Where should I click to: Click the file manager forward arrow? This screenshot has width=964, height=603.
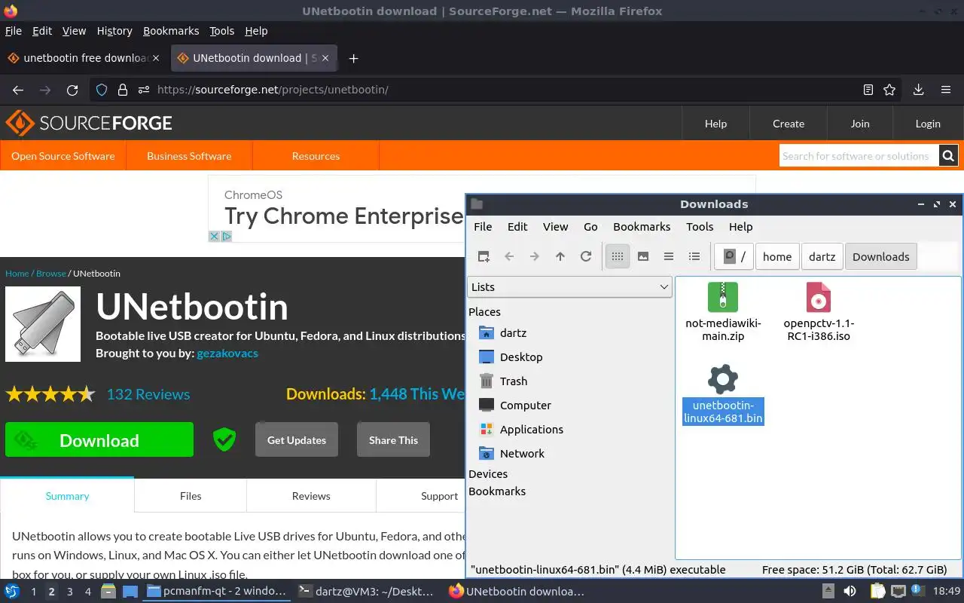click(535, 256)
